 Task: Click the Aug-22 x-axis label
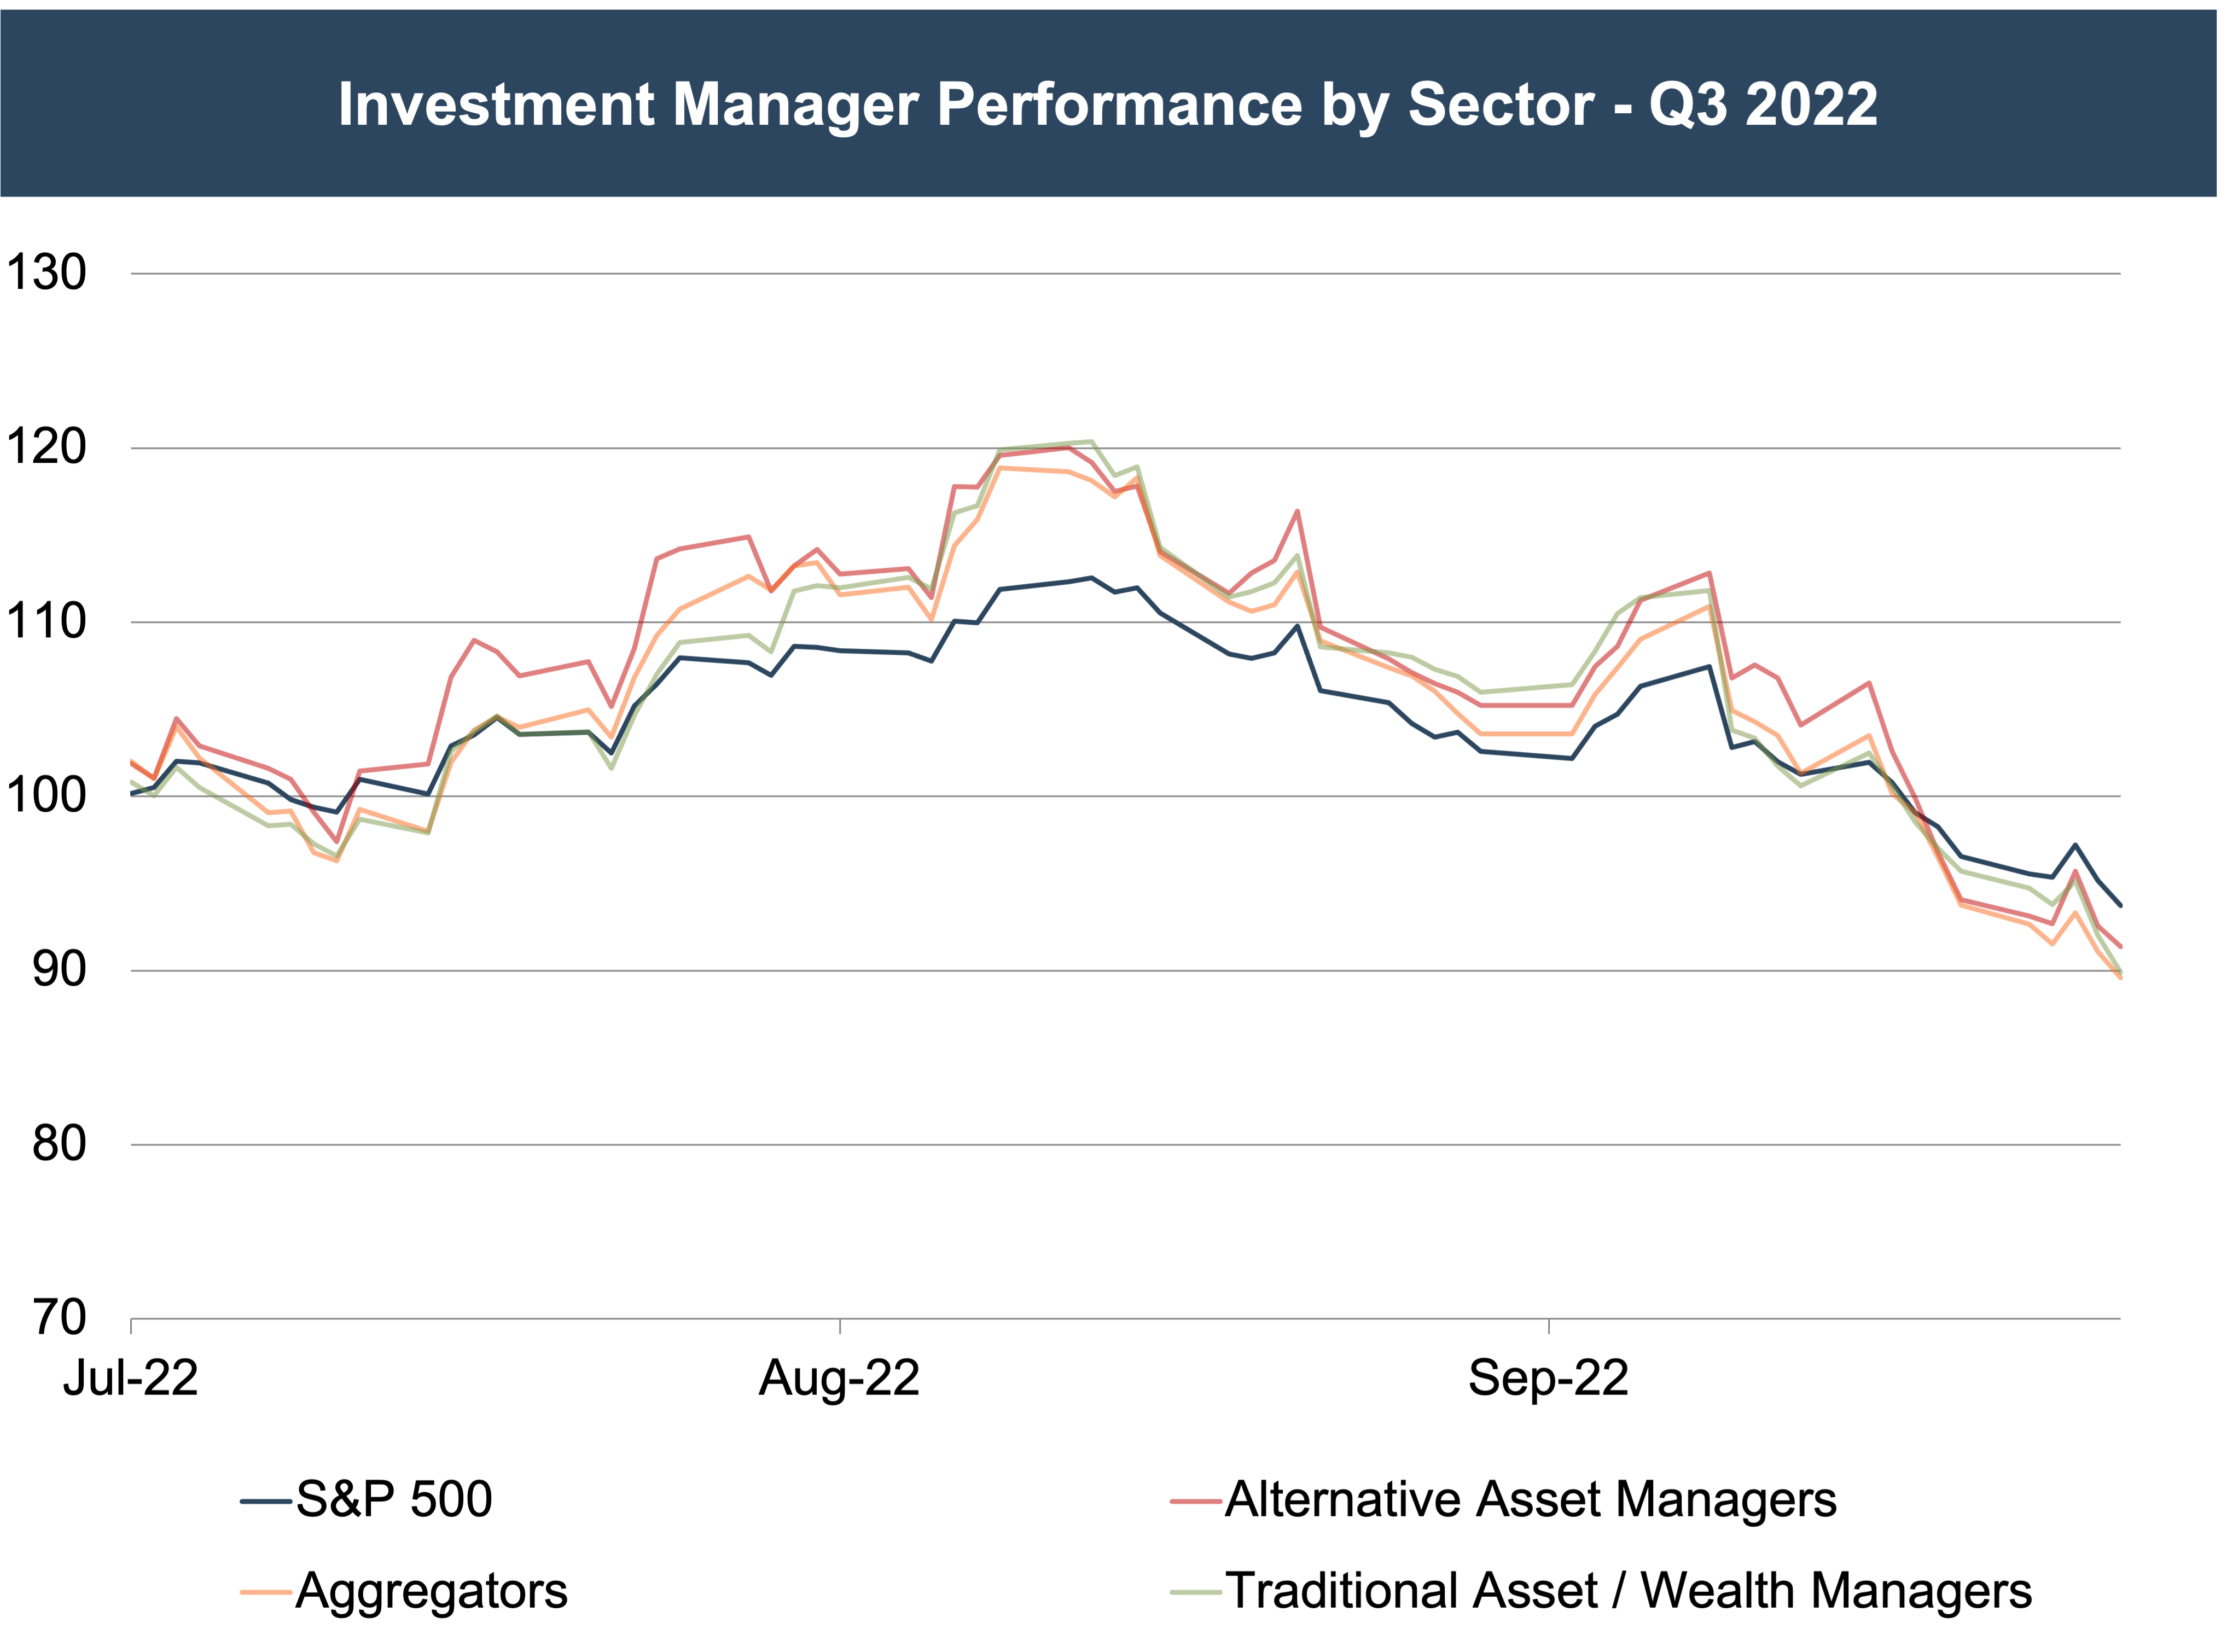839,1378
